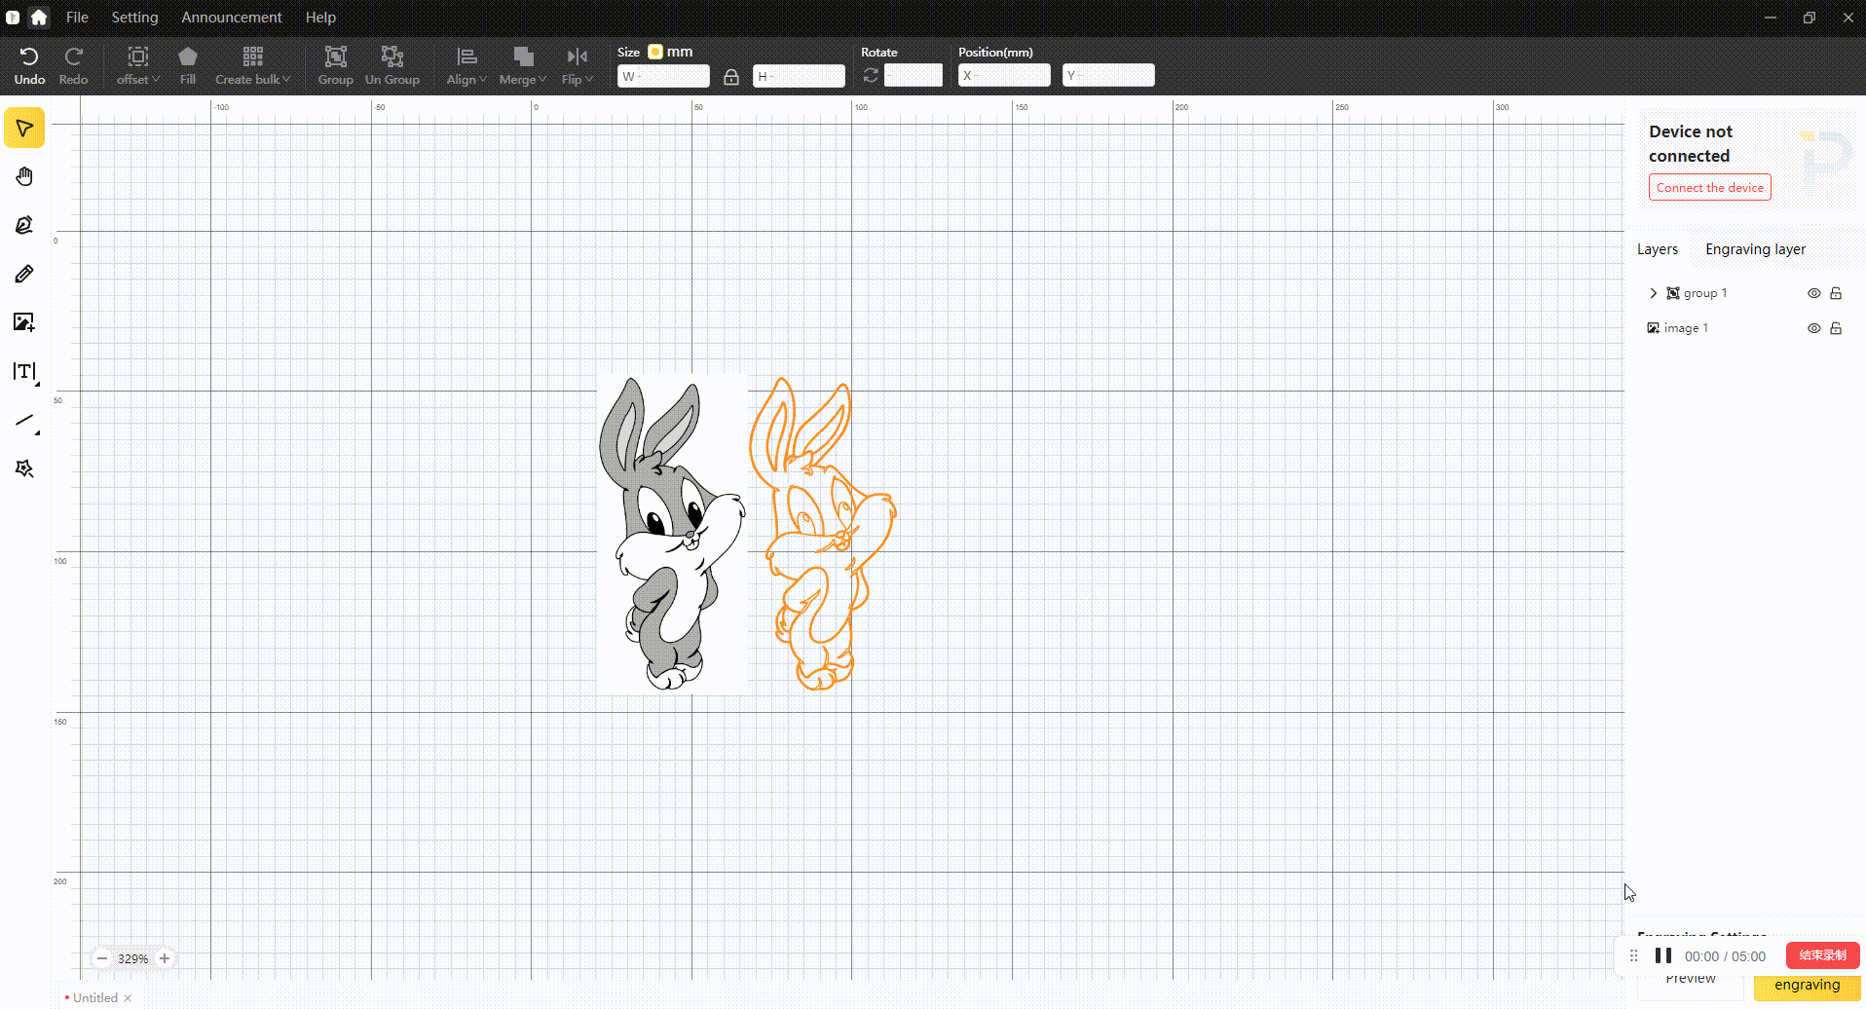
Task: Lock the group 1 layer
Action: pos(1836,293)
